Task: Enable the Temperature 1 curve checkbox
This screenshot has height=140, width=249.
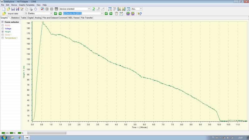Action: pos(3,38)
